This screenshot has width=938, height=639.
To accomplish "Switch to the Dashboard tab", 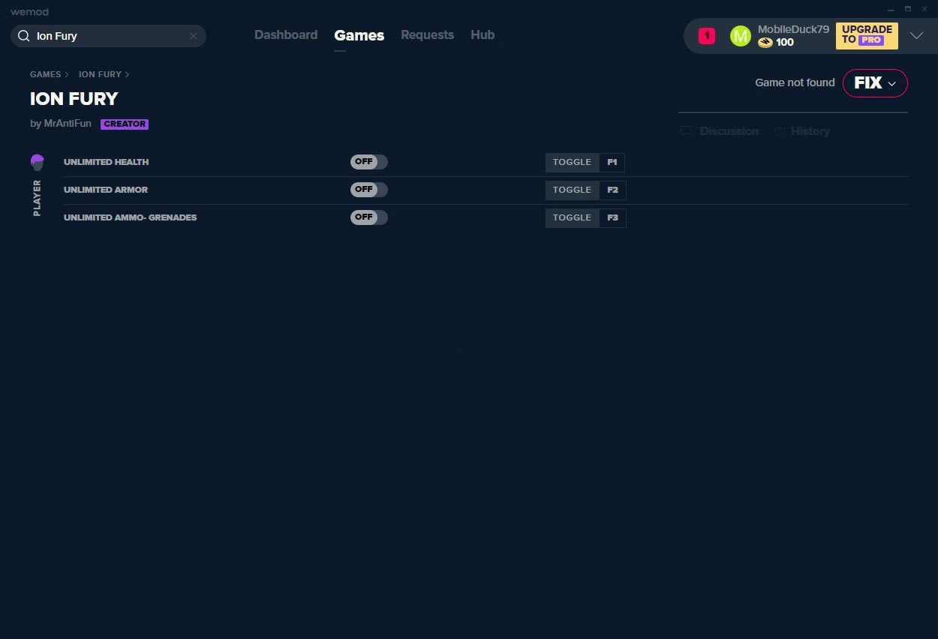I will pyautogui.click(x=285, y=35).
